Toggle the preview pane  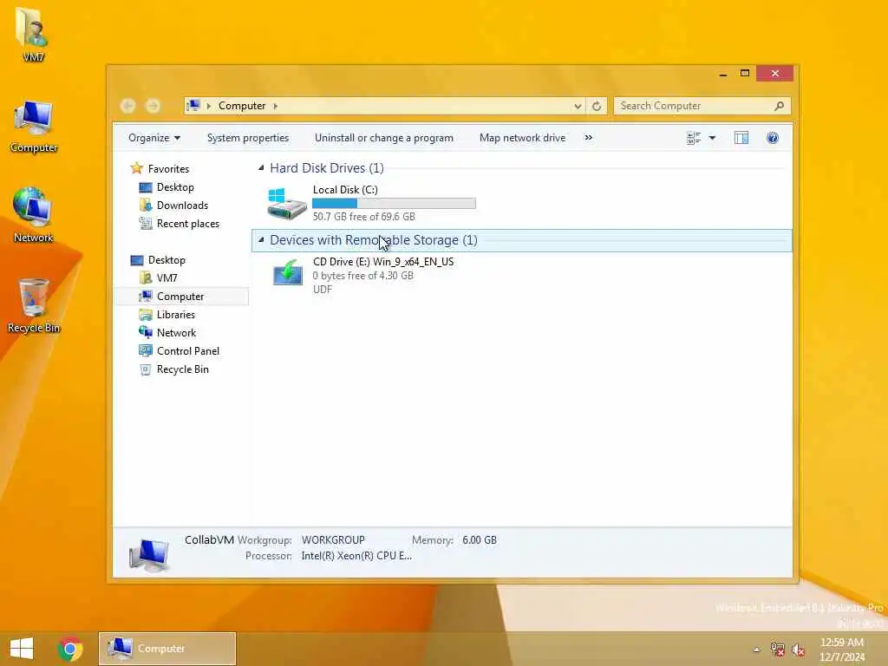click(x=741, y=138)
